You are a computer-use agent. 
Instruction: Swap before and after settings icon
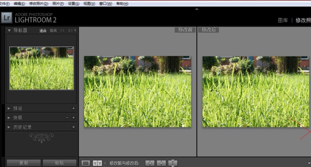[173, 163]
